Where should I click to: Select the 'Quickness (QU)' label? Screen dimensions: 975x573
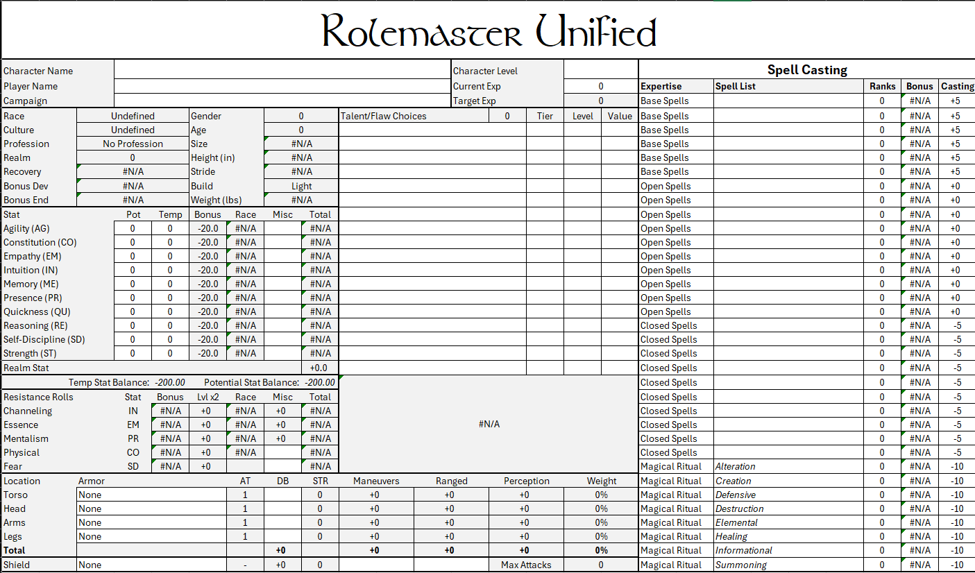pos(37,311)
